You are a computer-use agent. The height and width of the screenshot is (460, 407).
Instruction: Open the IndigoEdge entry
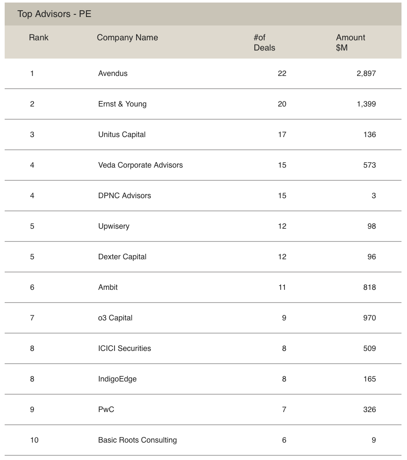pyautogui.click(x=117, y=379)
